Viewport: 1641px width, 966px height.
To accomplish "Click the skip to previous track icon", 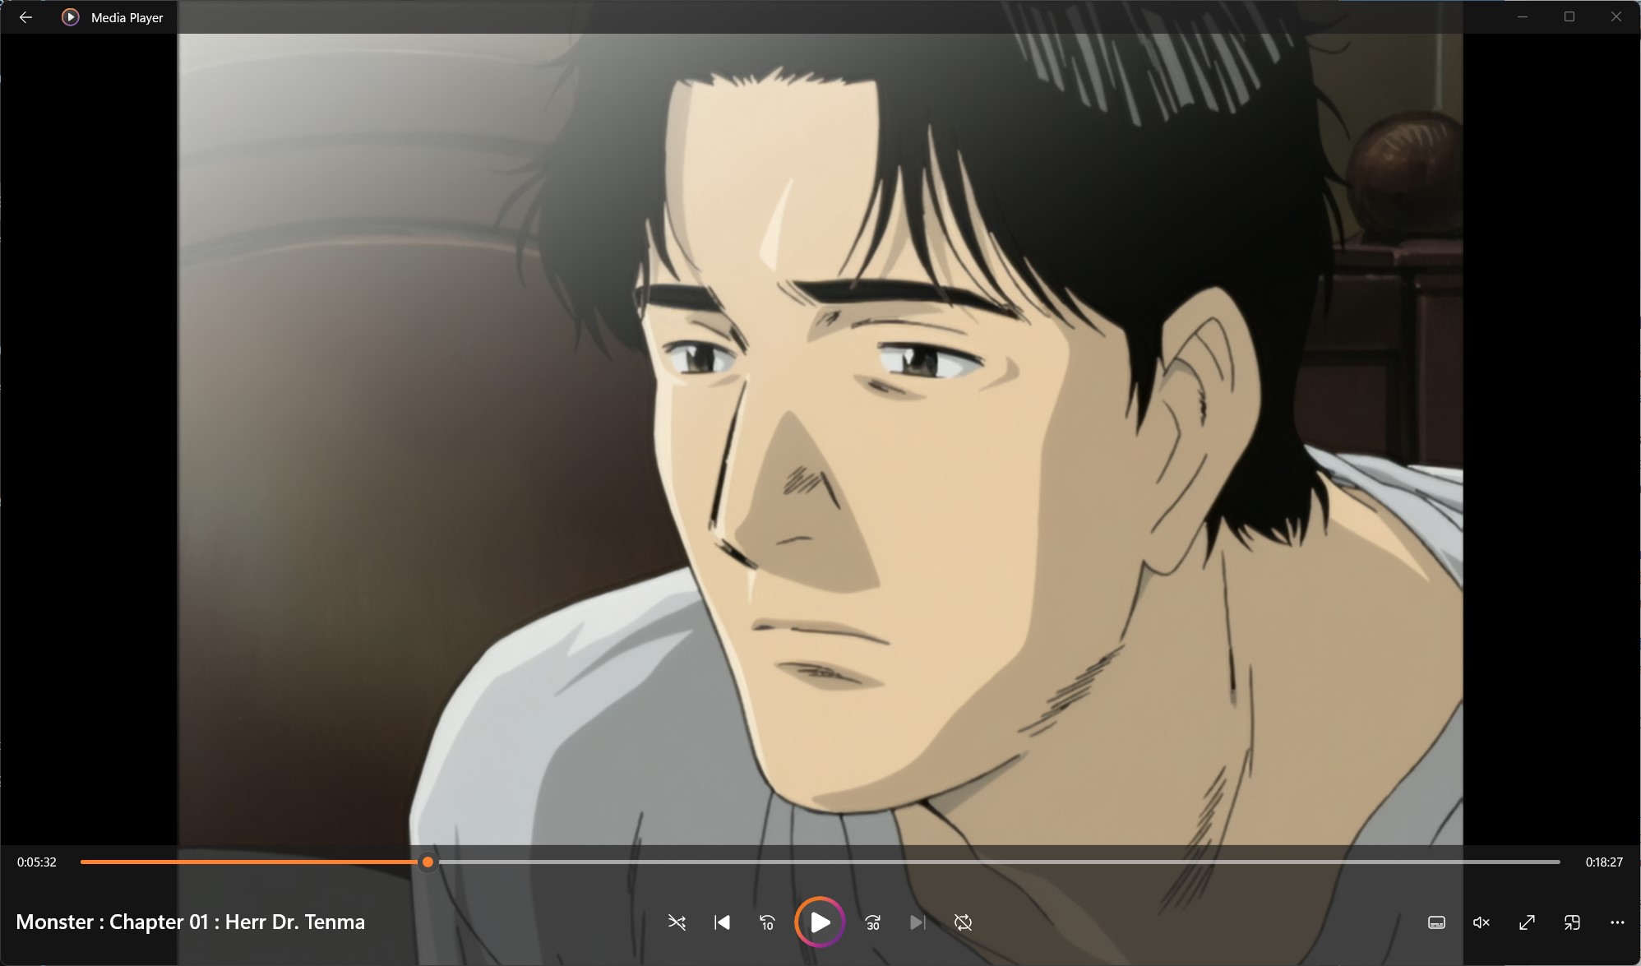I will pyautogui.click(x=722, y=922).
